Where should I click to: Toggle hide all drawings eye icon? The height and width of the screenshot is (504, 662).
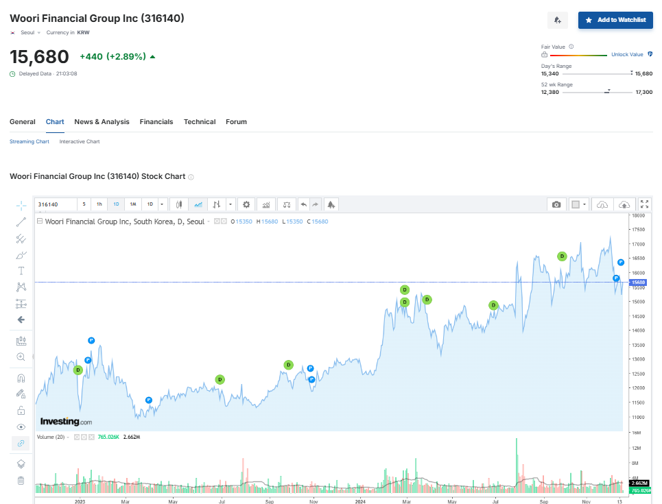[x=21, y=427]
